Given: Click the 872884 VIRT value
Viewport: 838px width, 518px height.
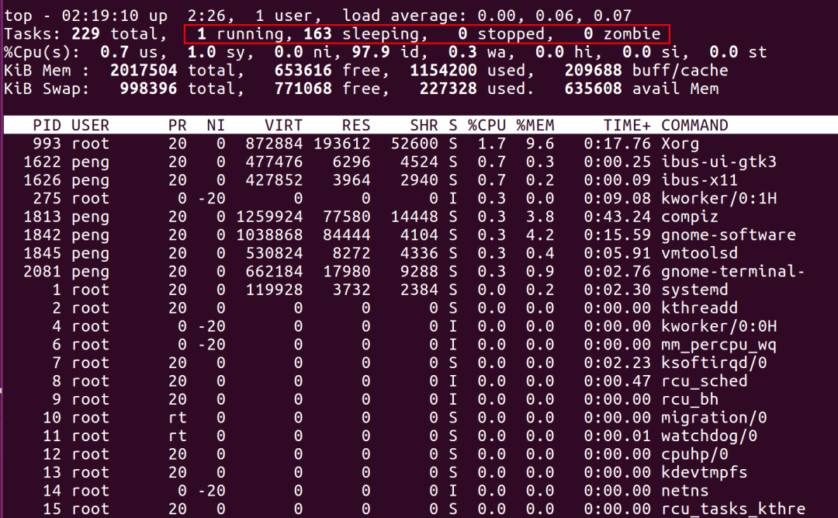Looking at the screenshot, I should tap(274, 144).
